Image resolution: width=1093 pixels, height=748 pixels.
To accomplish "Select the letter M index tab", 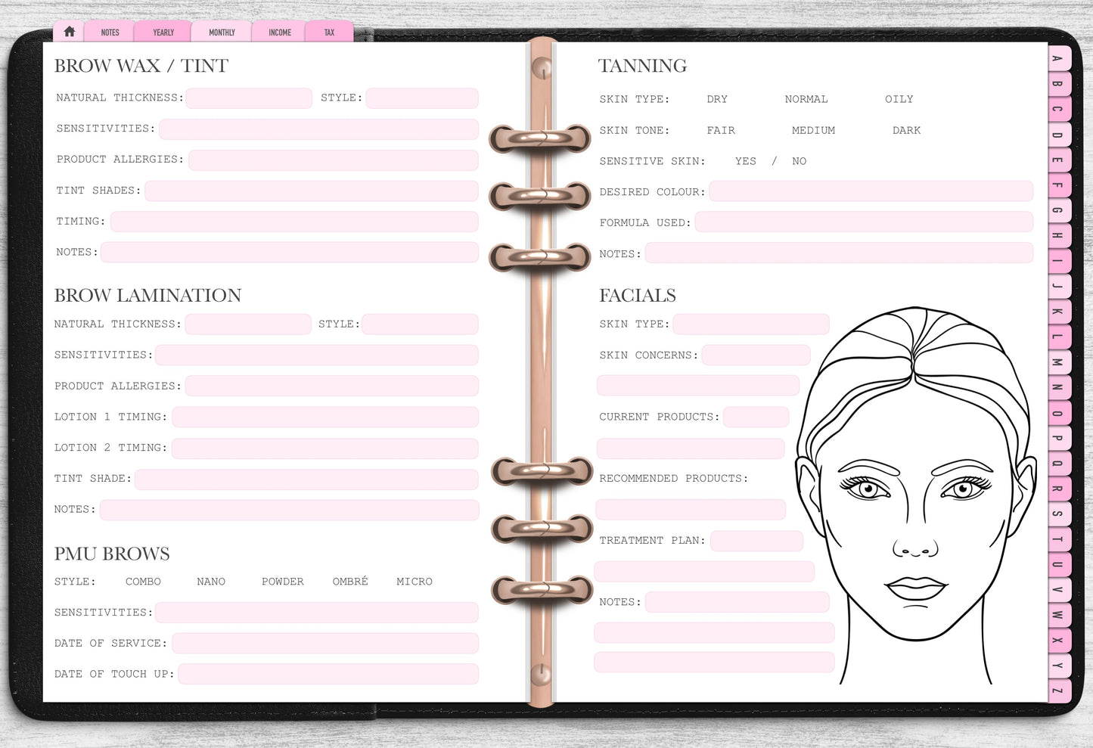I will pyautogui.click(x=1057, y=362).
